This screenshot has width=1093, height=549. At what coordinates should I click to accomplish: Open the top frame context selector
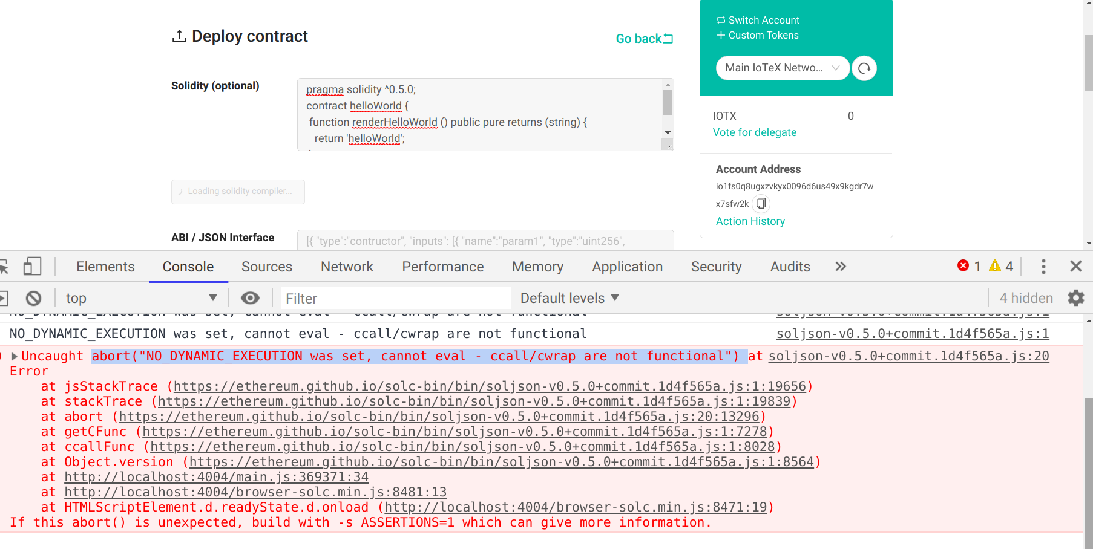pyautogui.click(x=140, y=297)
